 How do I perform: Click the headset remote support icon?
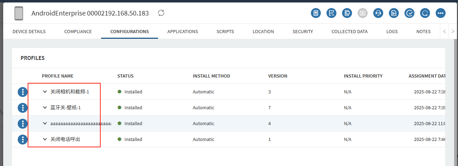coord(378,13)
